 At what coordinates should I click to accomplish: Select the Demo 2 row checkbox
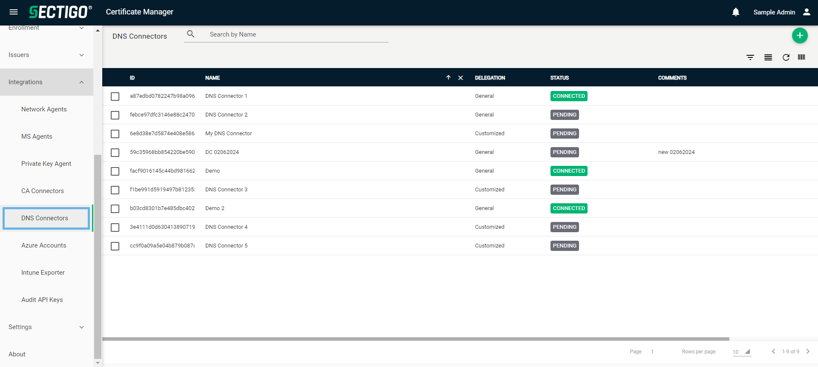[x=115, y=209]
